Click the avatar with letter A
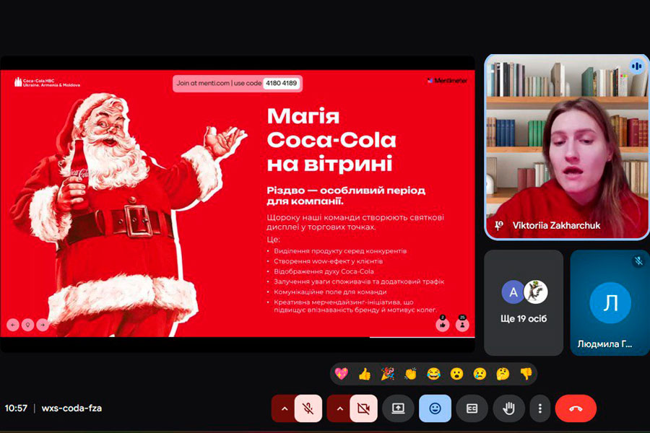Image resolution: width=650 pixels, height=433 pixels. 513,292
